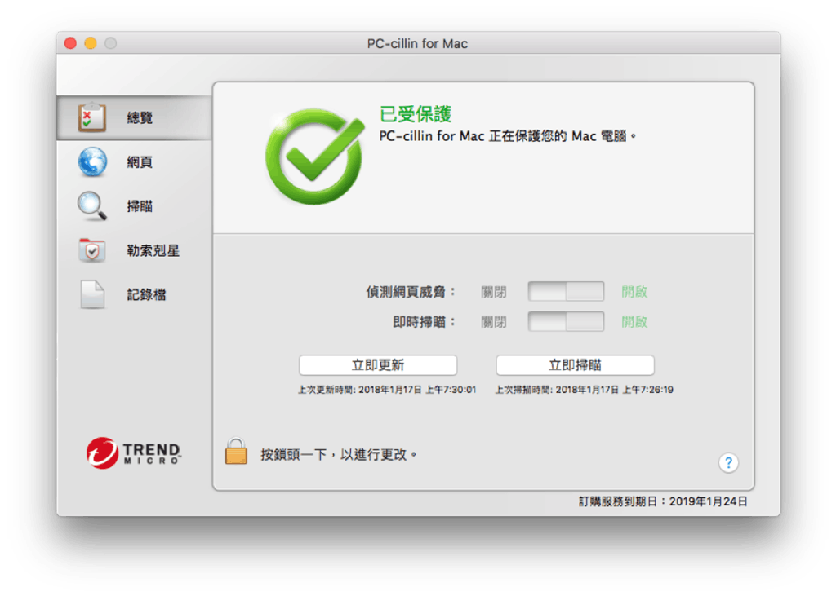Click the 掃瞄 magnifying glass icon

click(91, 205)
